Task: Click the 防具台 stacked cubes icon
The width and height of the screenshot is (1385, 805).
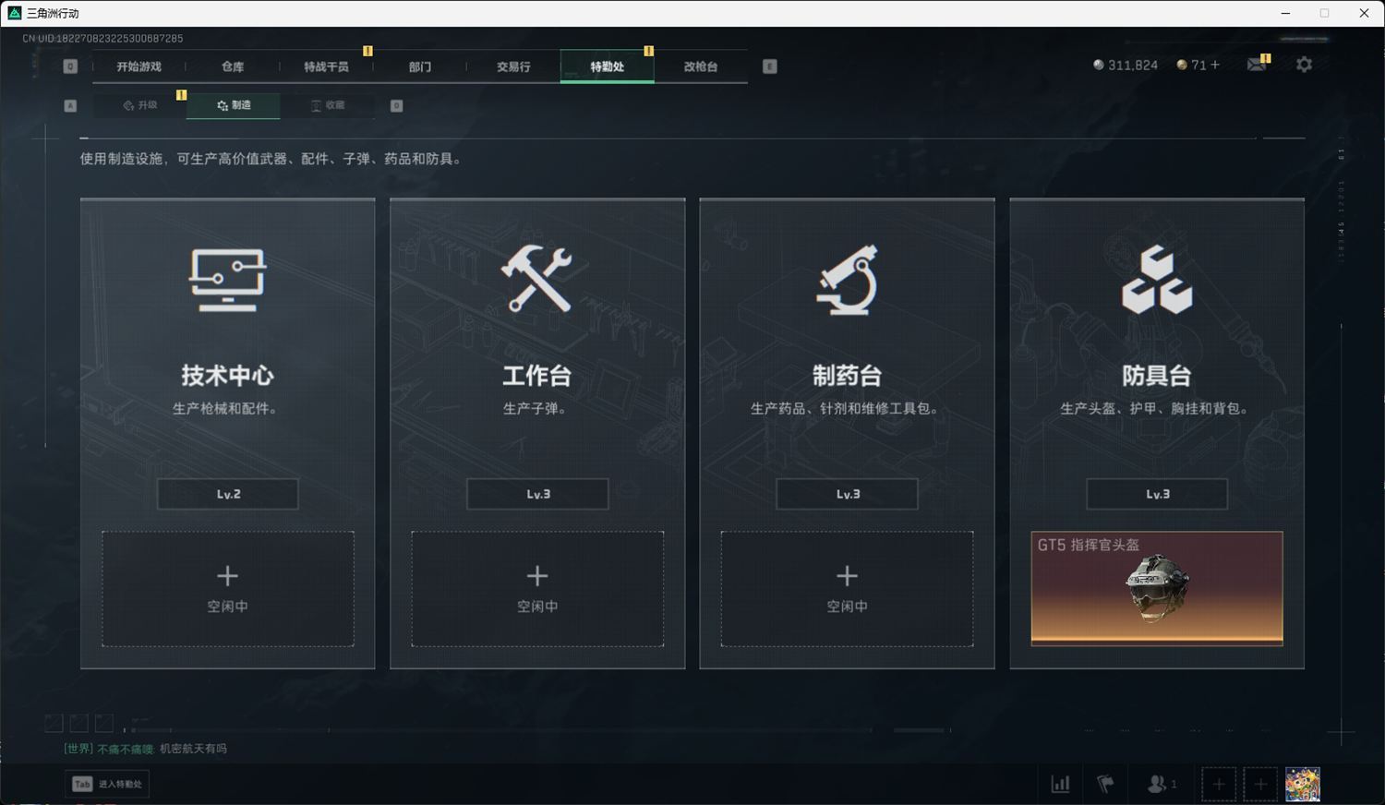Action: point(1157,280)
